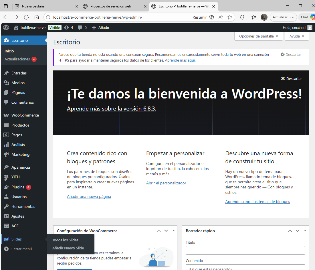Screen dimensions: 315x270
Task: Go to Medios library in sidebar
Action: (x=18, y=83)
